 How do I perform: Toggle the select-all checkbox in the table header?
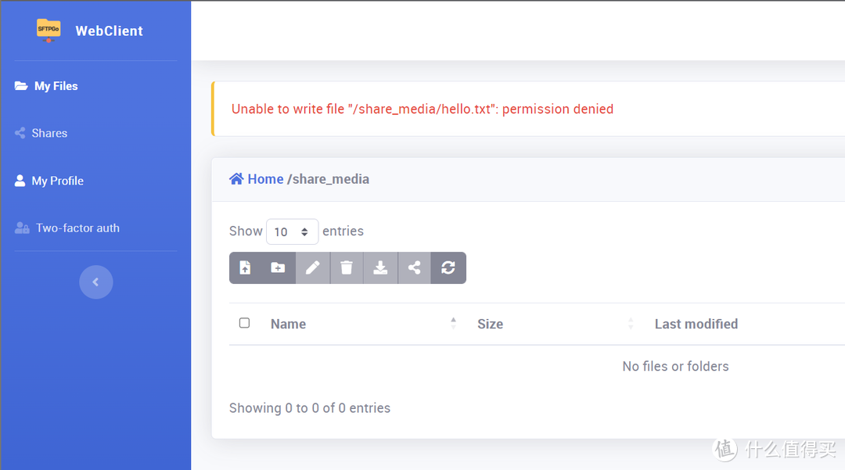[x=244, y=322]
